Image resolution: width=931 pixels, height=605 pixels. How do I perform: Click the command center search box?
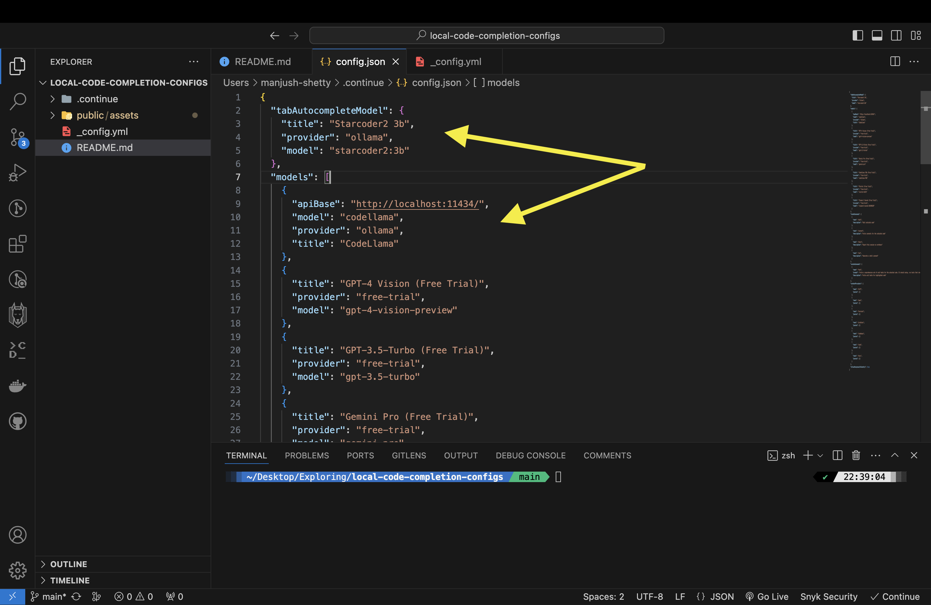[486, 35]
